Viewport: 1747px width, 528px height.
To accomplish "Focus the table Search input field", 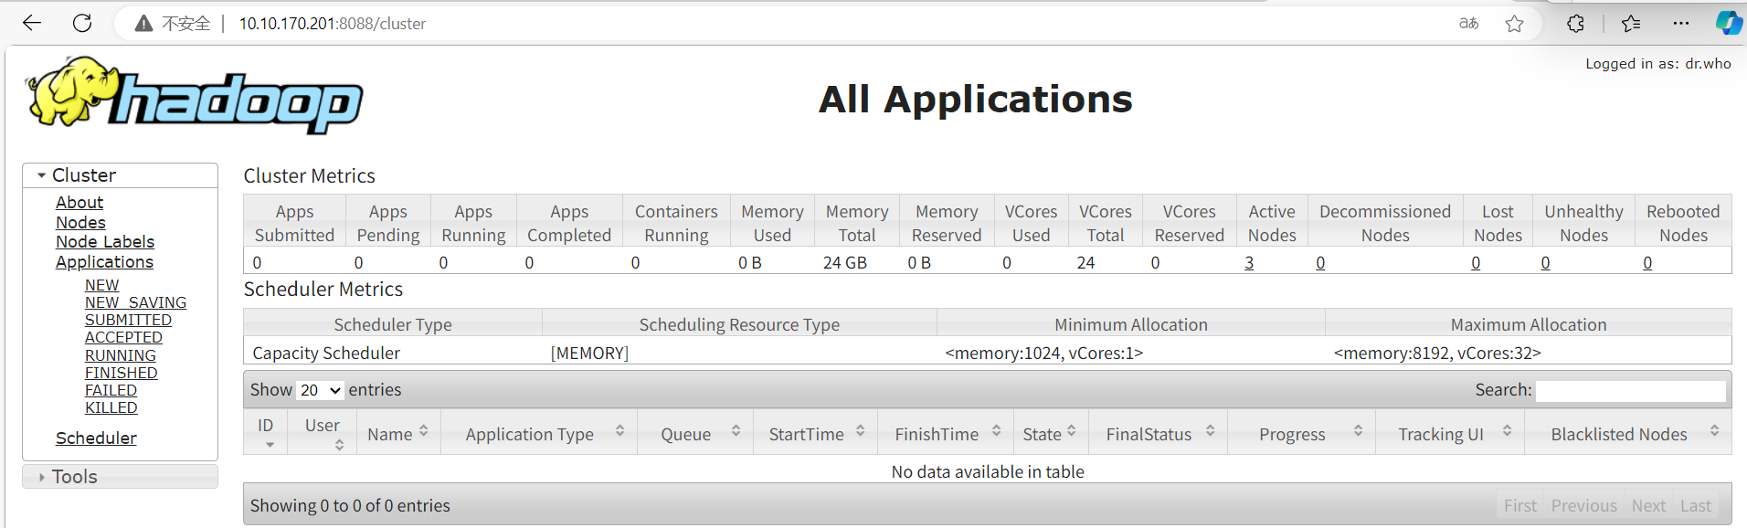I will (x=1631, y=390).
